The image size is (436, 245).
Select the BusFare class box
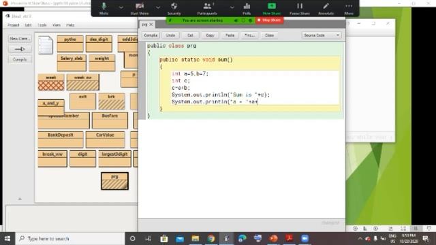coord(110,120)
